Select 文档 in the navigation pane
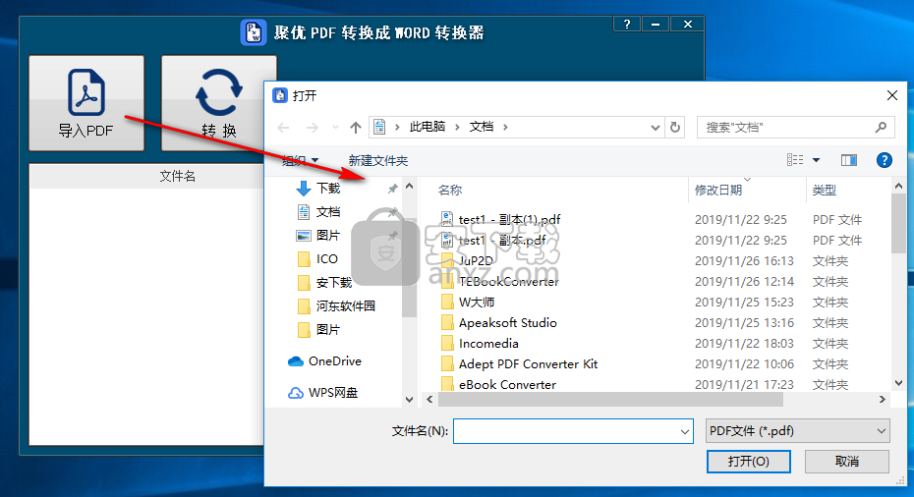The height and width of the screenshot is (497, 914). tap(328, 211)
